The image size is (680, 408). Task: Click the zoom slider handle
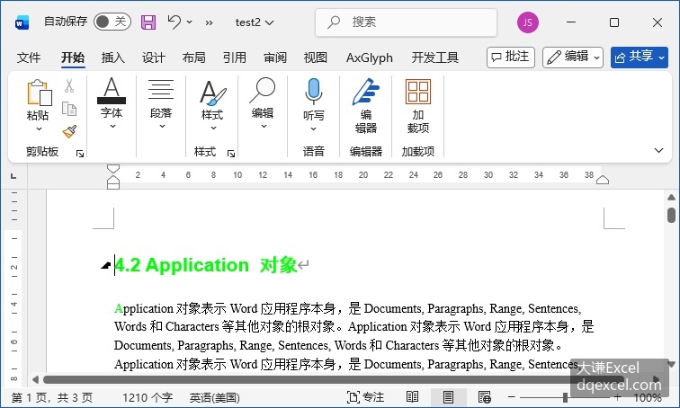(x=565, y=397)
